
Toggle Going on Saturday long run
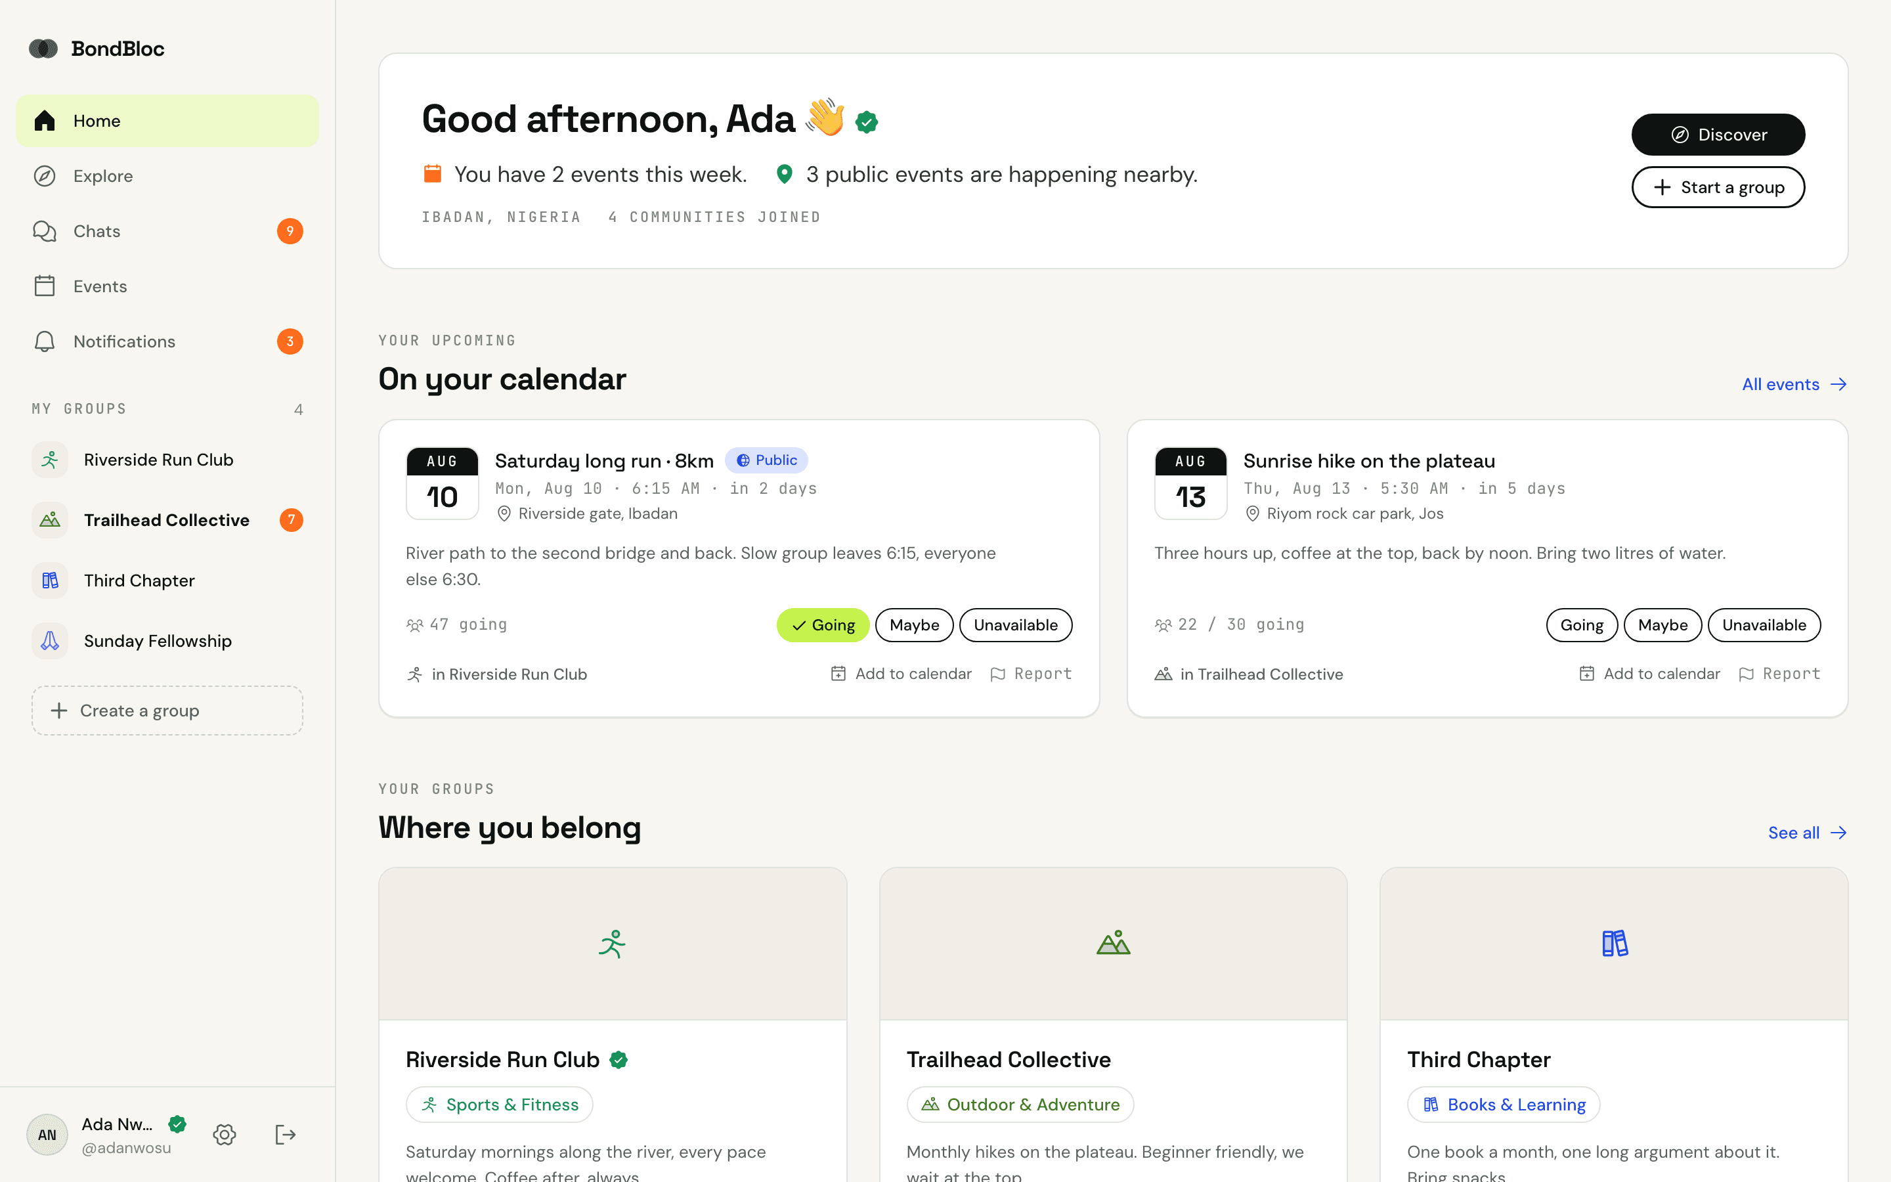click(822, 624)
